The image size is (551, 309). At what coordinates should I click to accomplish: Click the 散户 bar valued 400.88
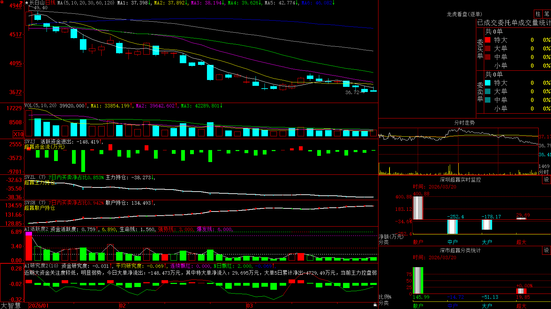pos(418,208)
